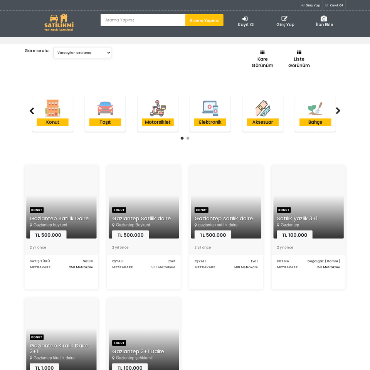This screenshot has width=370, height=370.
Task: Open the Satılık yazlik 3+1 listing
Action: coord(297,219)
